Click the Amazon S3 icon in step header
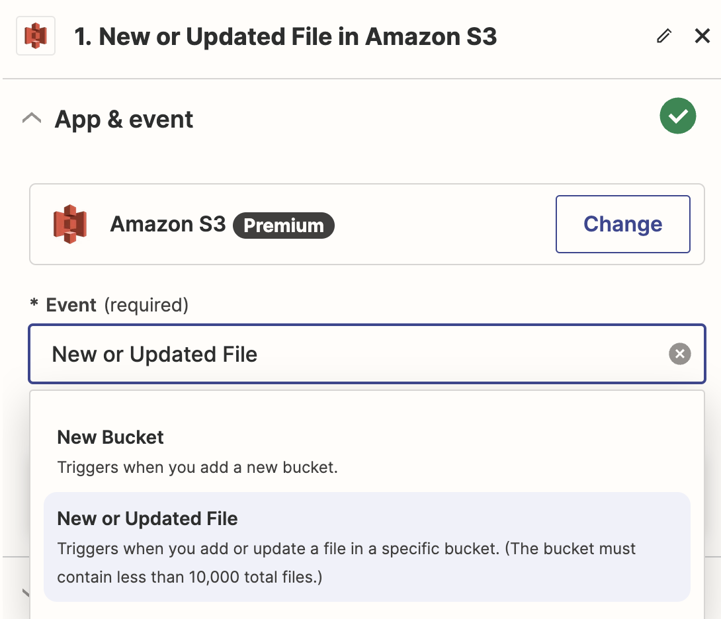This screenshot has height=619, width=721. [x=36, y=36]
